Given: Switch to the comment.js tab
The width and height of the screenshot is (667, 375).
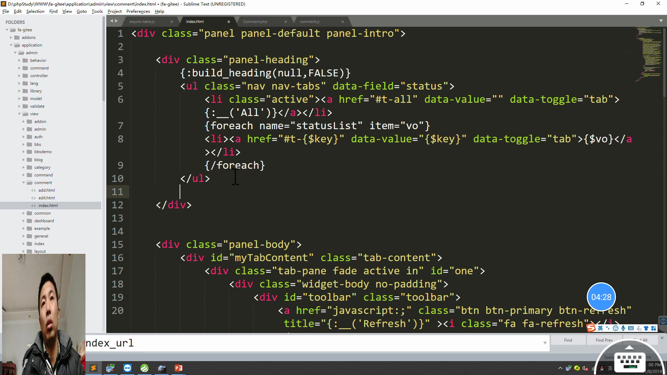Looking at the screenshot, I should 310,22.
